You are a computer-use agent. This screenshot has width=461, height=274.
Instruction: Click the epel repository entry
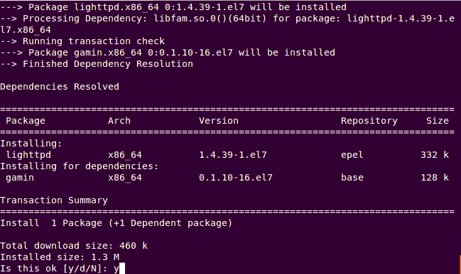tap(352, 155)
